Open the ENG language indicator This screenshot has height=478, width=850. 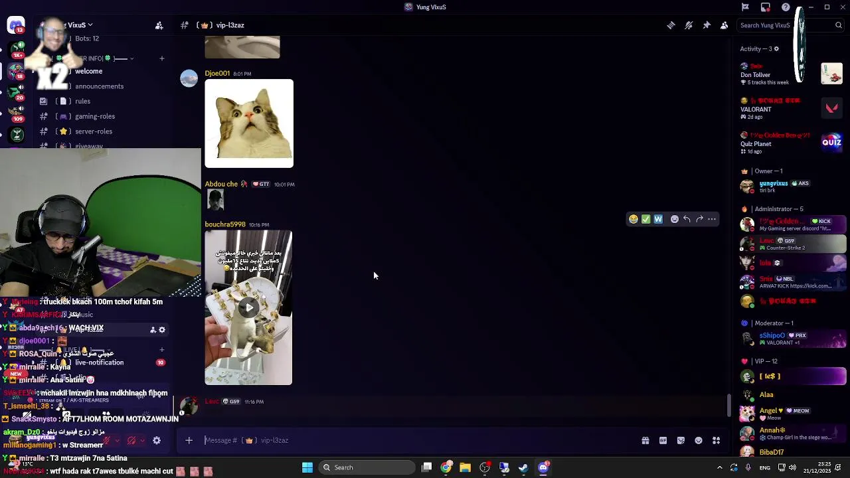[x=765, y=467]
